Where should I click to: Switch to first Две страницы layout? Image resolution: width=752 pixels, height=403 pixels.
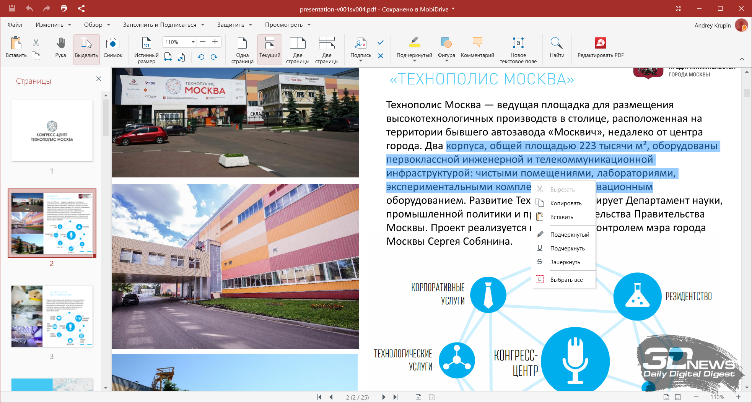298,50
